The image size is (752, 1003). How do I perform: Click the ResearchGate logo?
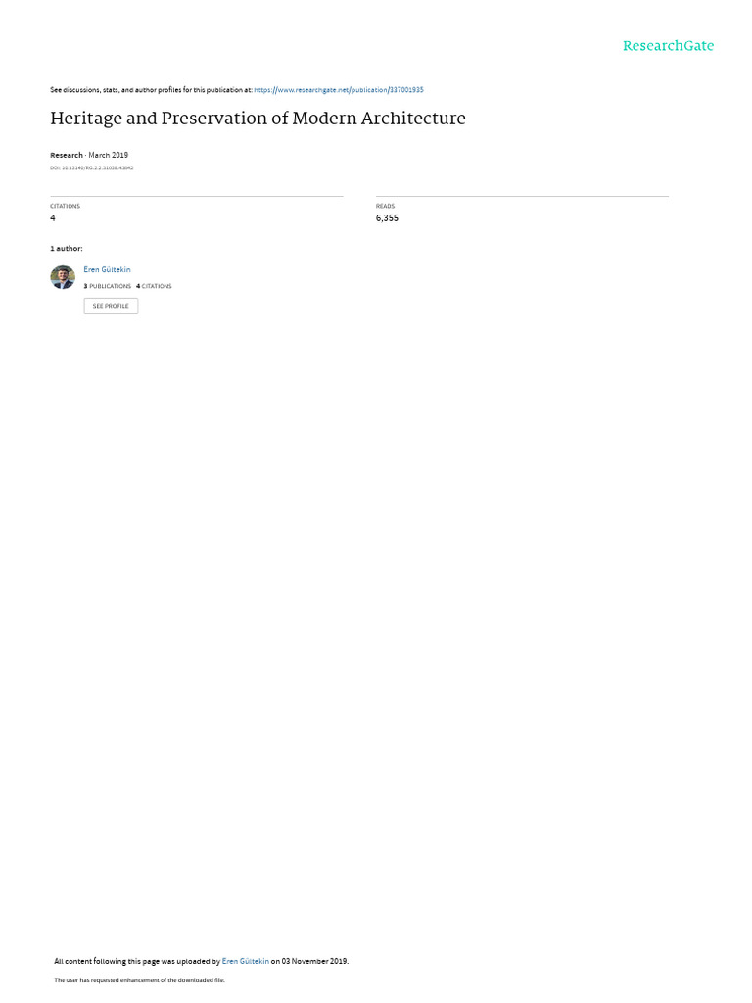[668, 46]
